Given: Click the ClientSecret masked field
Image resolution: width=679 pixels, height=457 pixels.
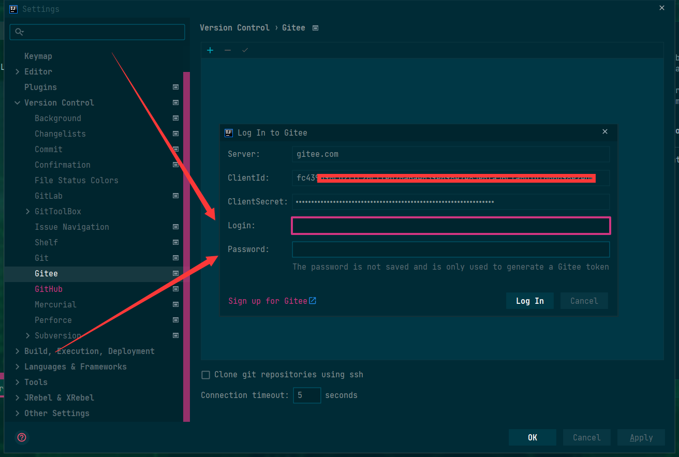Looking at the screenshot, I should click(x=451, y=202).
